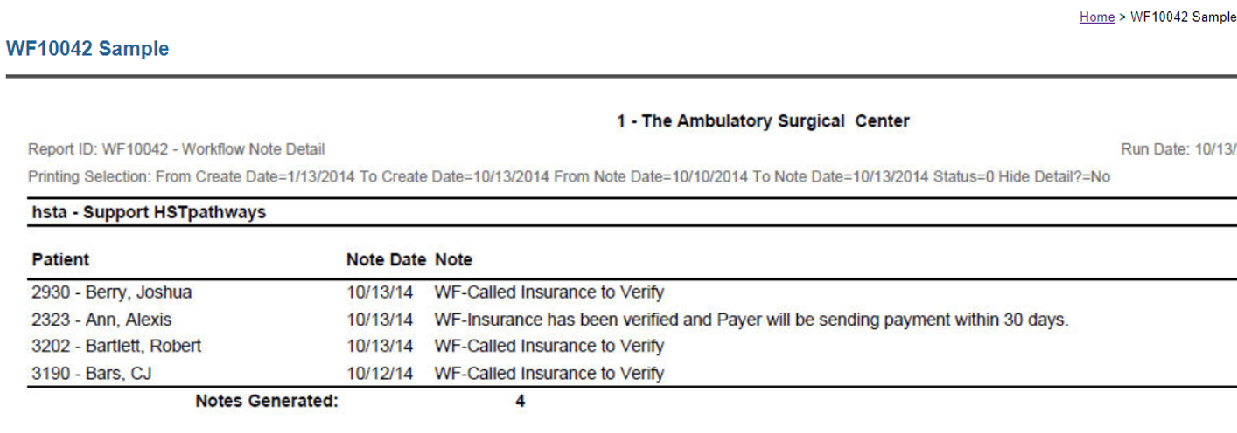Click the 10/12/14 note date
Screen dimensions: 1237x433
coord(380,374)
